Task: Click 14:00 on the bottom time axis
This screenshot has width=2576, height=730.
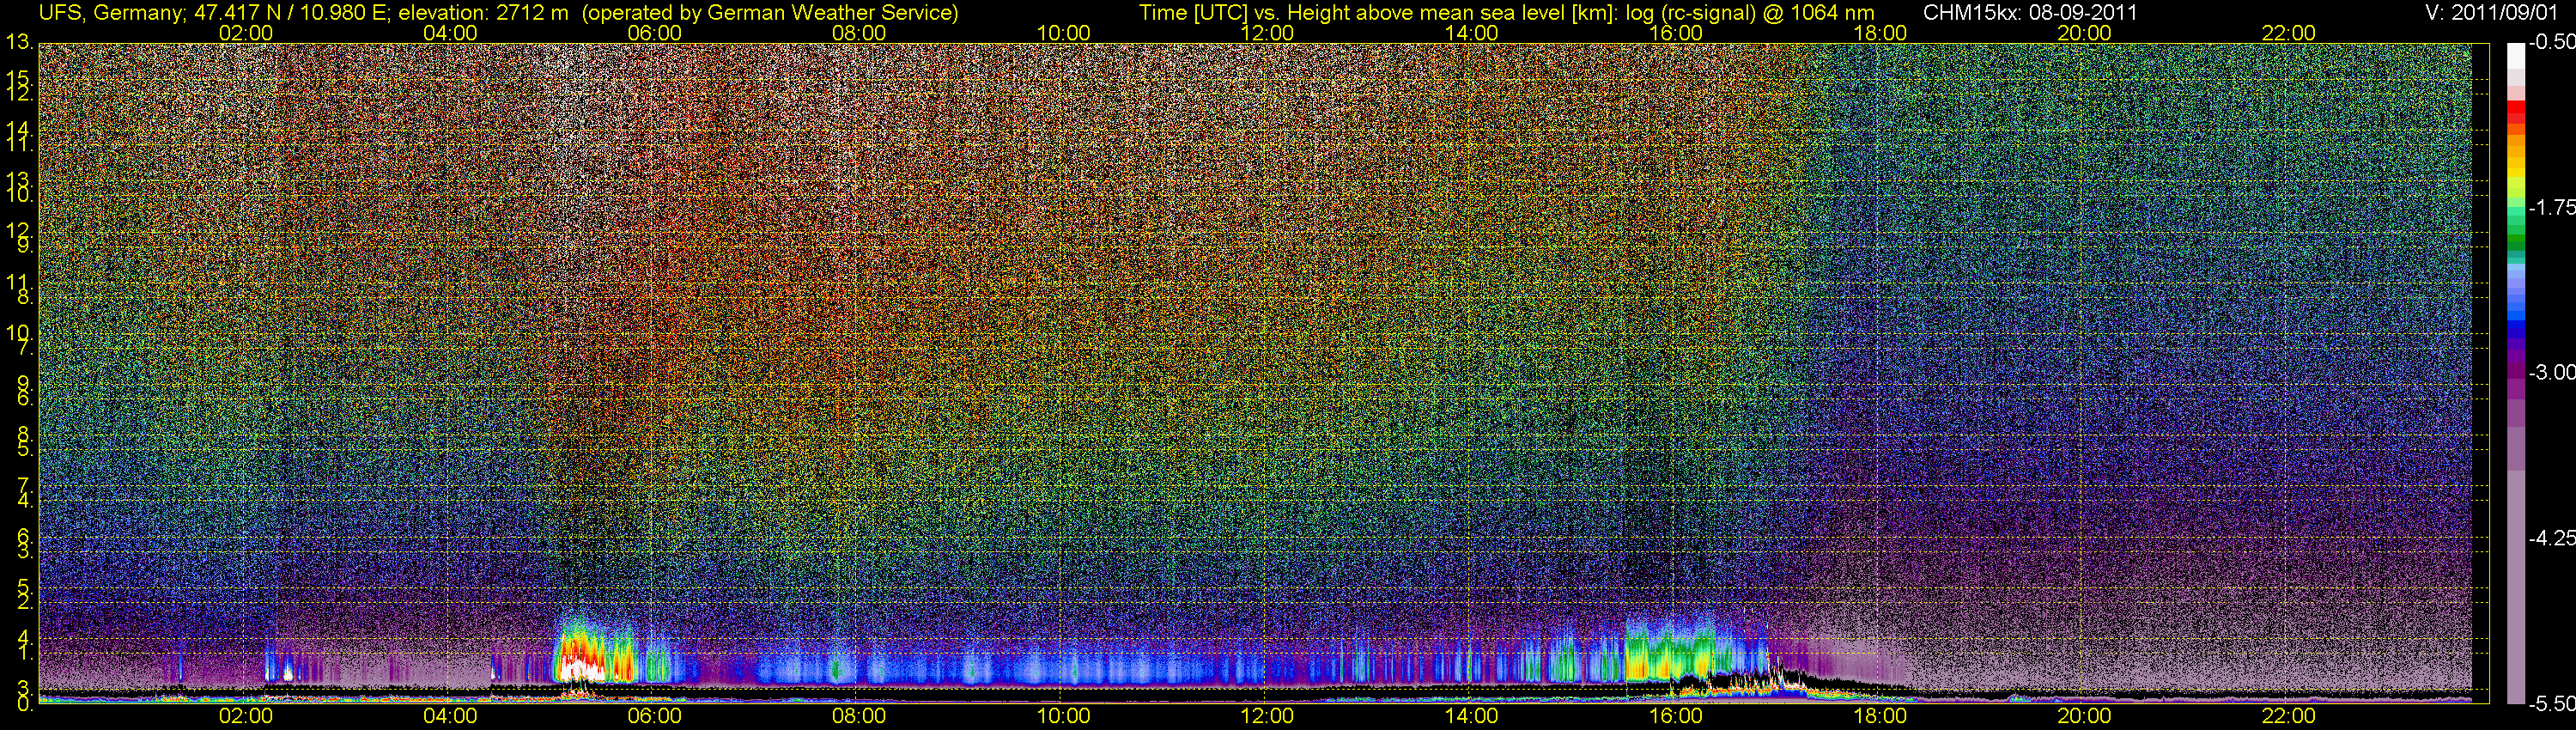Action: point(1472,716)
